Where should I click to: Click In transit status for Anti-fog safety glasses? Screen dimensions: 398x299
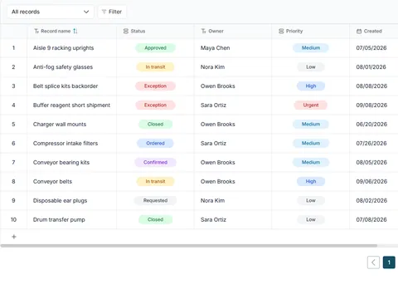[155, 67]
